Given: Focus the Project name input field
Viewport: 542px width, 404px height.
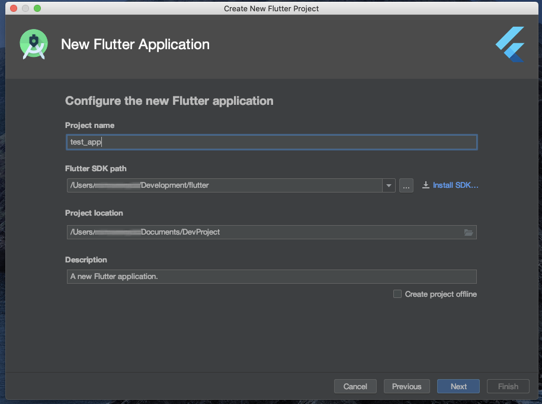Looking at the screenshot, I should click(272, 142).
